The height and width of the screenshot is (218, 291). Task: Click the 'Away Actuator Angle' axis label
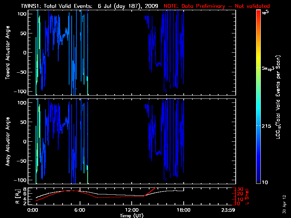7,141
